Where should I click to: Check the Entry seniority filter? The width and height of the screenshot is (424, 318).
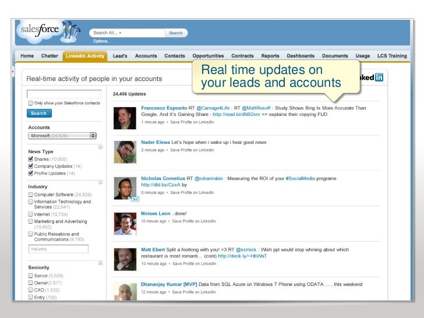(30, 297)
